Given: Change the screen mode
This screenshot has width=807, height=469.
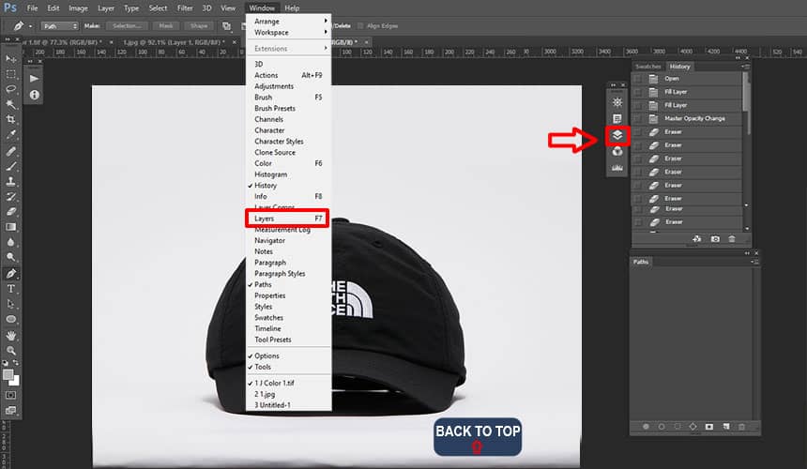Looking at the screenshot, I should (x=11, y=411).
